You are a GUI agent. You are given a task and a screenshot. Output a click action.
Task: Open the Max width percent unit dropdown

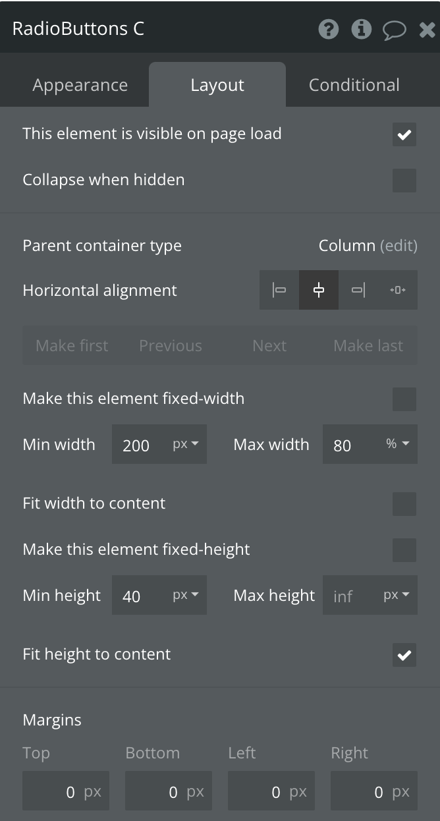pos(398,445)
